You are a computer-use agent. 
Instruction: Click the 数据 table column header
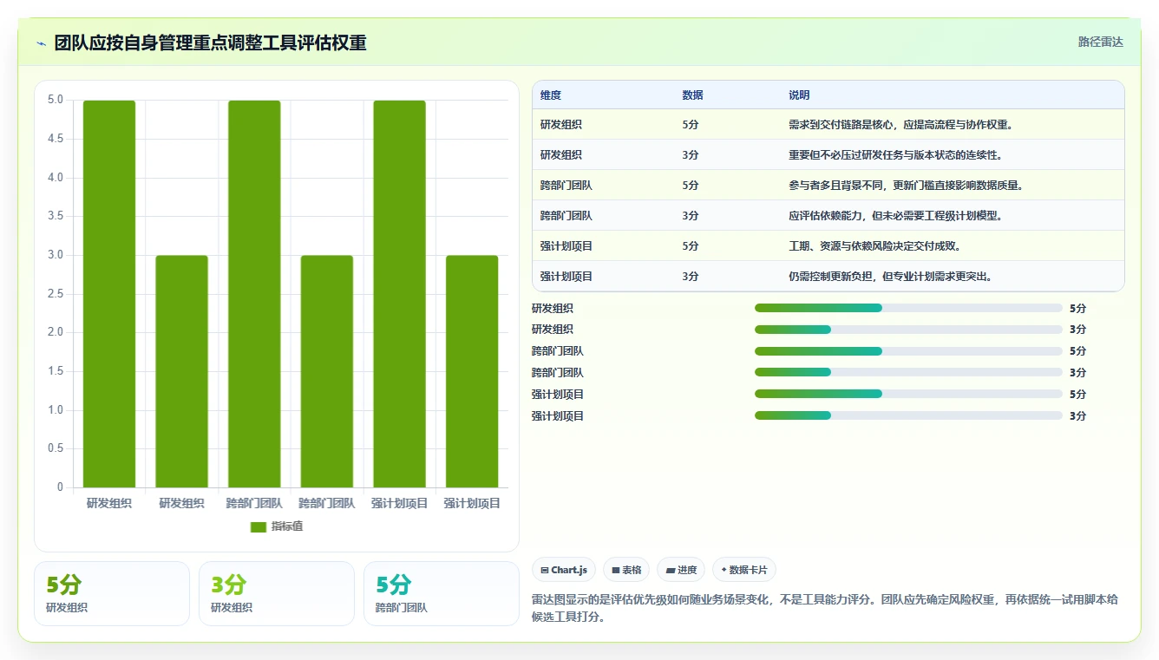(693, 95)
